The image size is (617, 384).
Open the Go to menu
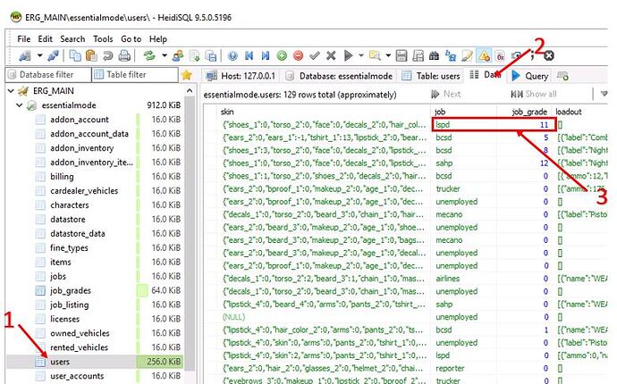(131, 39)
